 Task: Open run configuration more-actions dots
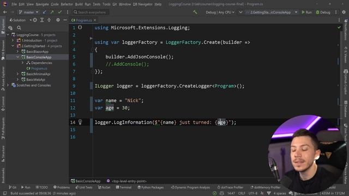click(336, 12)
